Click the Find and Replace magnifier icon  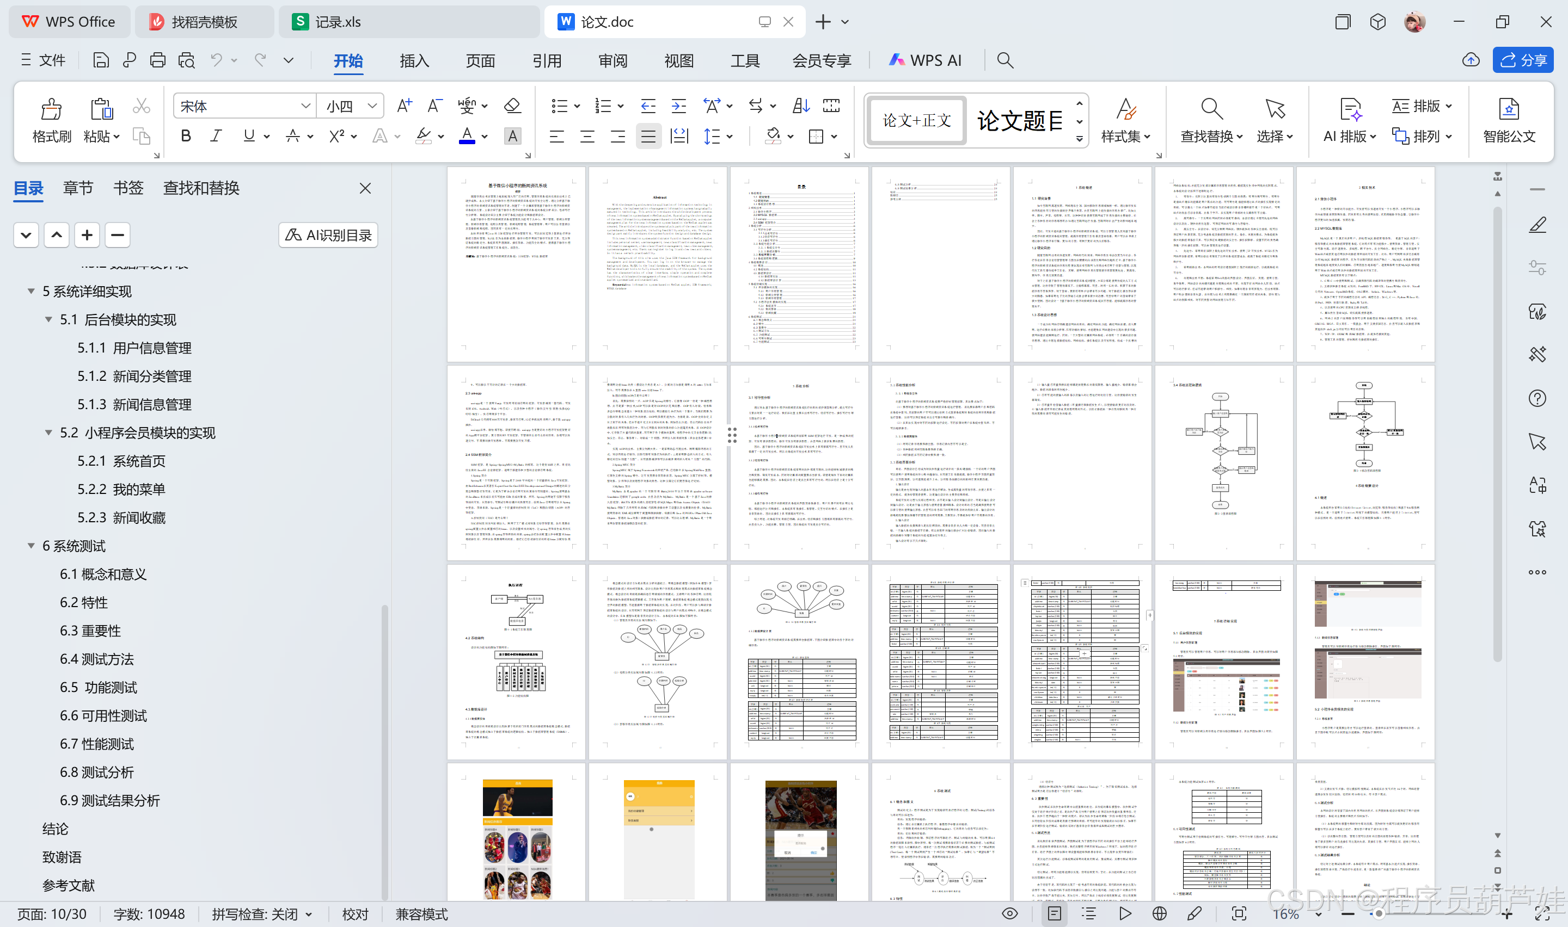pos(1211,109)
